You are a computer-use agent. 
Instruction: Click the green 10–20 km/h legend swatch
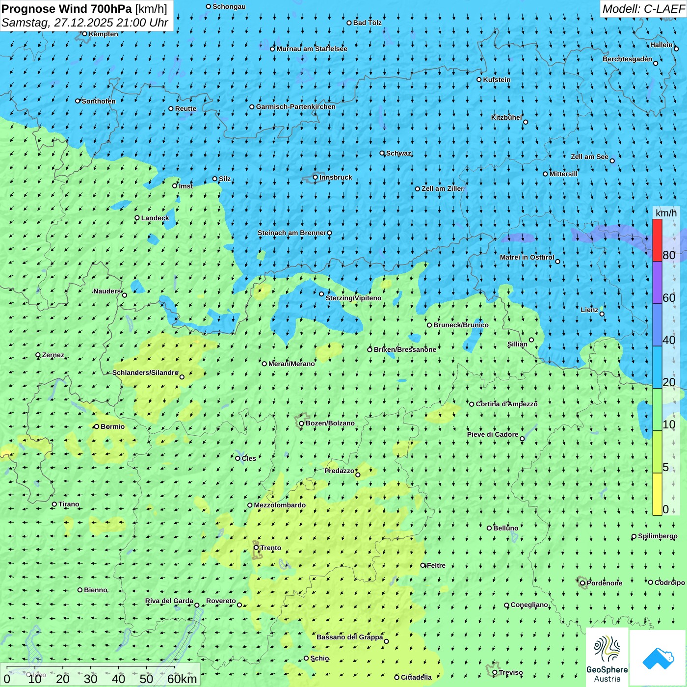(657, 410)
